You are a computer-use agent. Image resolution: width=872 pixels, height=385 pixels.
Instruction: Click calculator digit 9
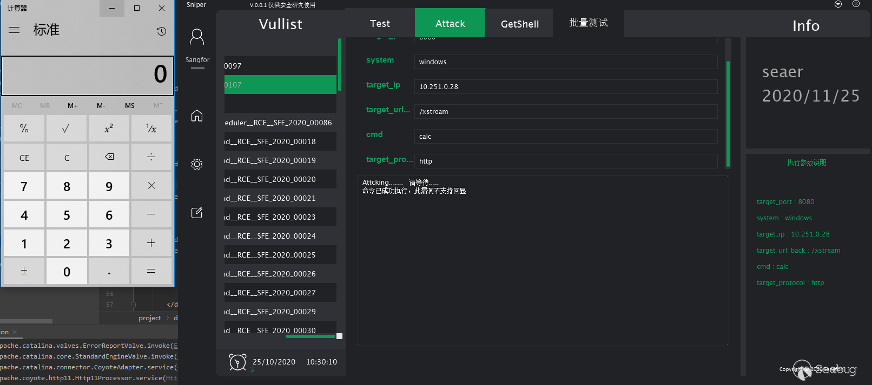(x=109, y=186)
